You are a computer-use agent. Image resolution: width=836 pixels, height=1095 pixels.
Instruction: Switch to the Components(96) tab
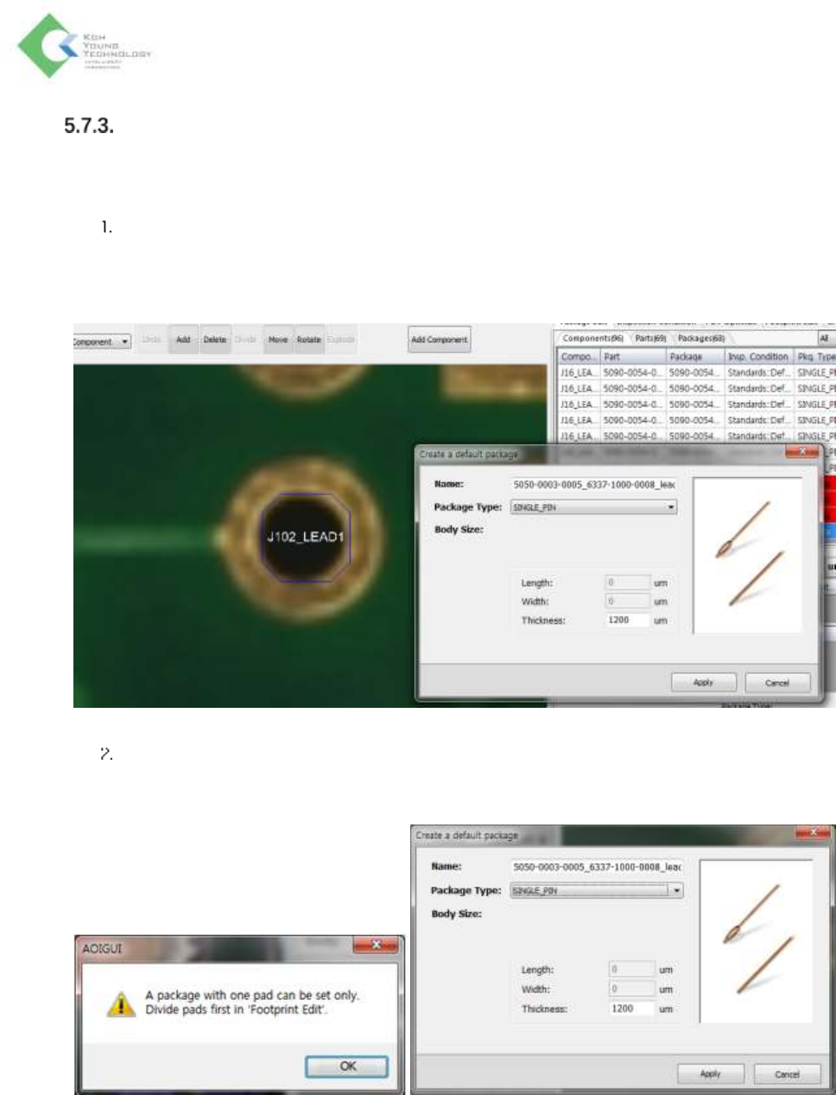(x=592, y=338)
